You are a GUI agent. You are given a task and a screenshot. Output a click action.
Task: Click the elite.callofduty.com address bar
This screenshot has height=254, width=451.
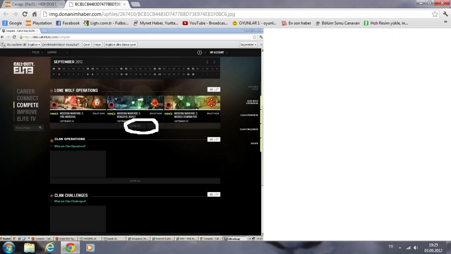(138, 37)
